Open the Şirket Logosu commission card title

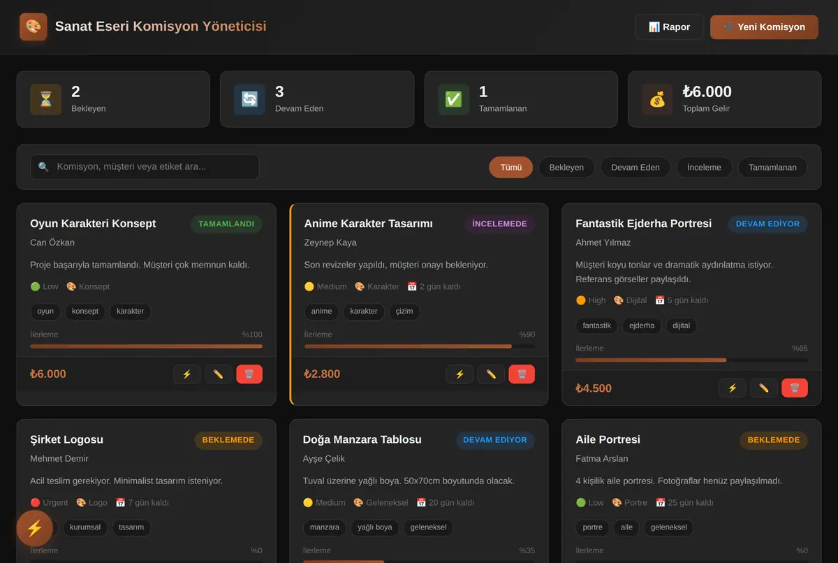tap(66, 439)
